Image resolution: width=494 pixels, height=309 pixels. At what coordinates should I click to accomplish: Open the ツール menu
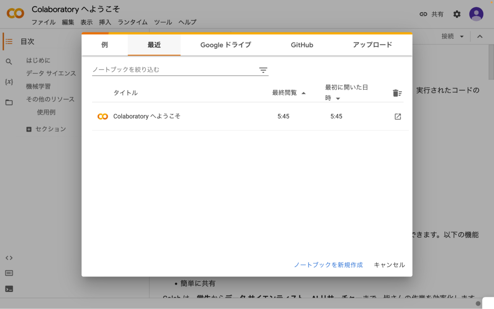tap(163, 22)
